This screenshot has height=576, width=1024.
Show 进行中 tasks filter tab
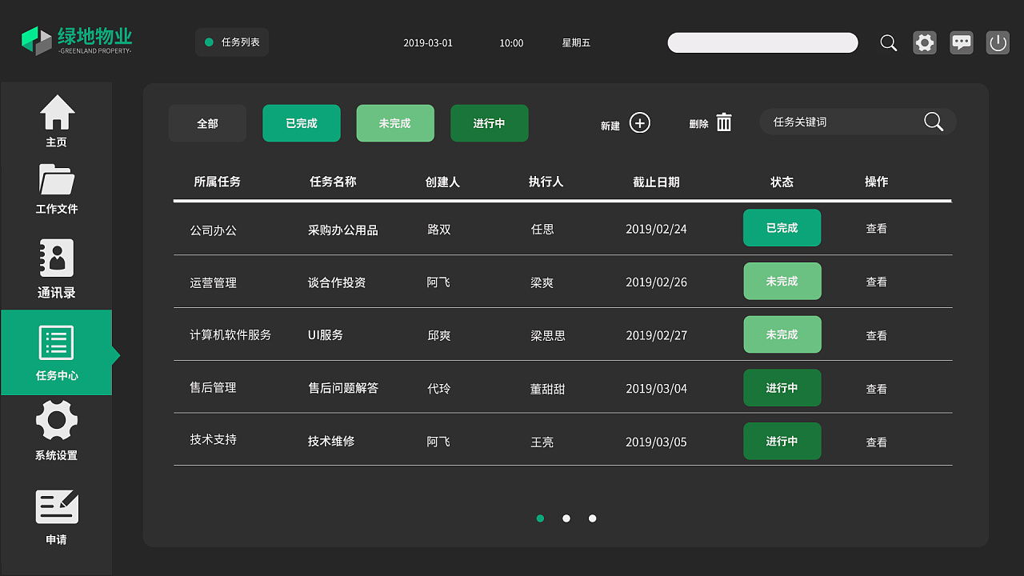pyautogui.click(x=489, y=123)
